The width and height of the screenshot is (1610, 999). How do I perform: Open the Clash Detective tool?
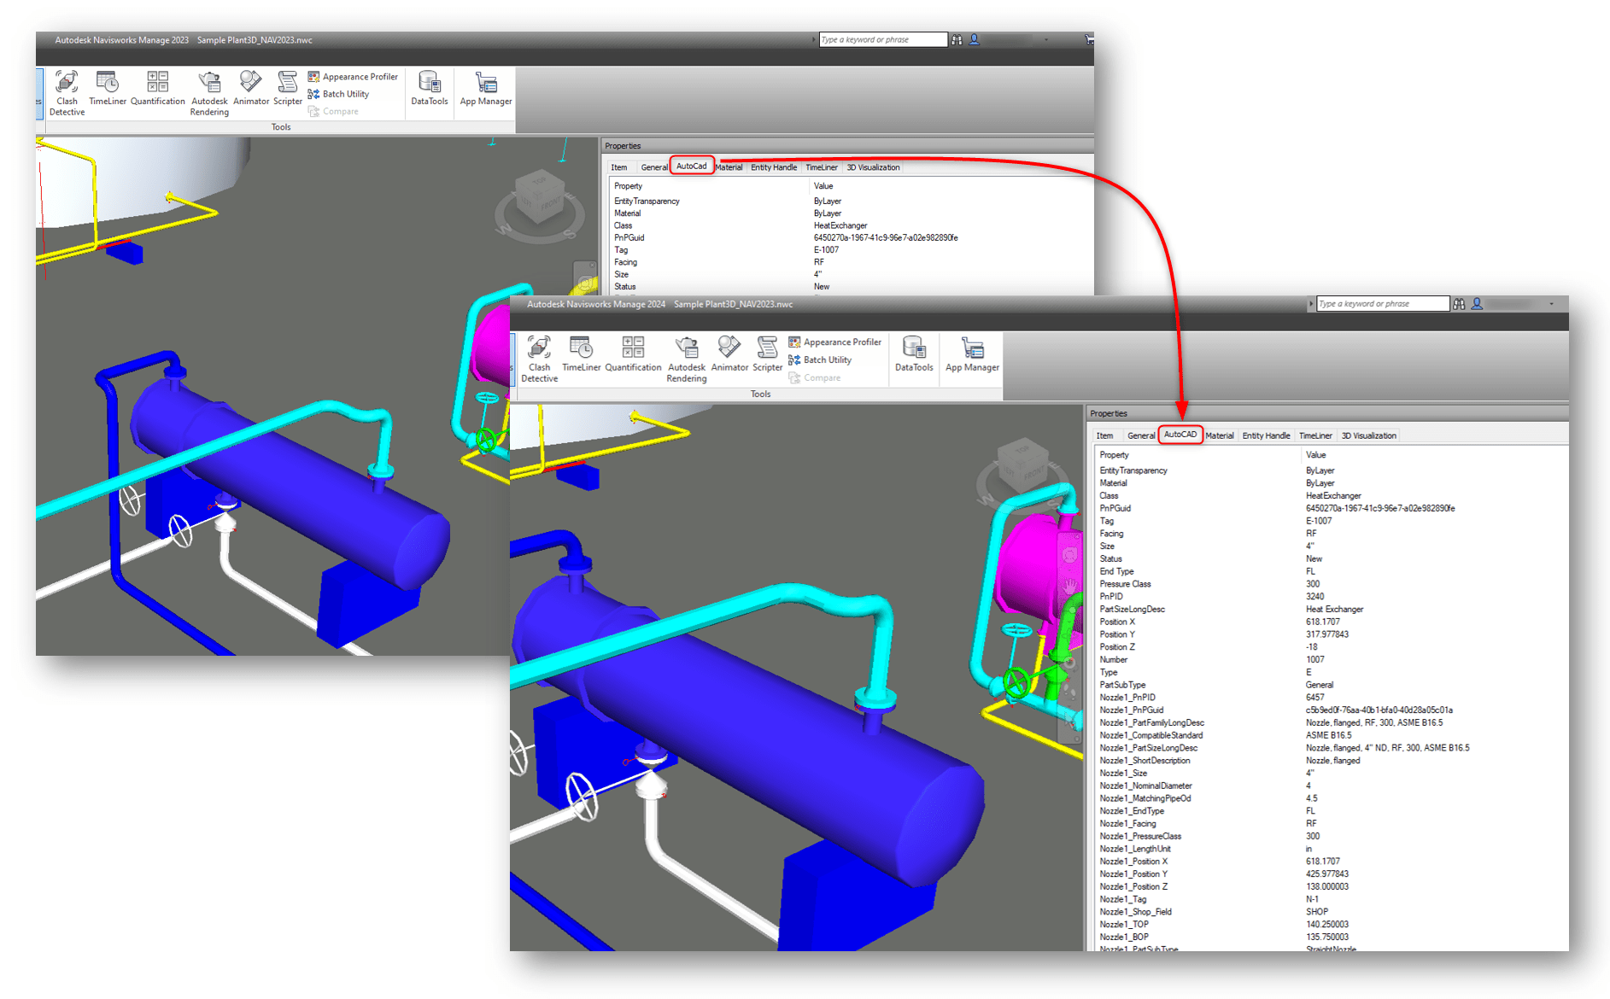pos(539,357)
